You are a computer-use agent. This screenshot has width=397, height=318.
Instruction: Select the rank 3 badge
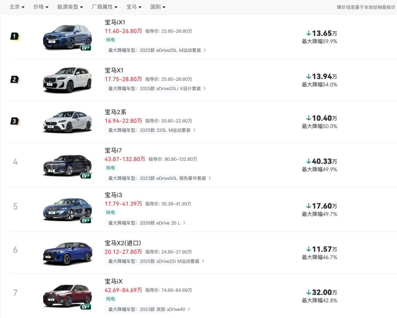(14, 121)
